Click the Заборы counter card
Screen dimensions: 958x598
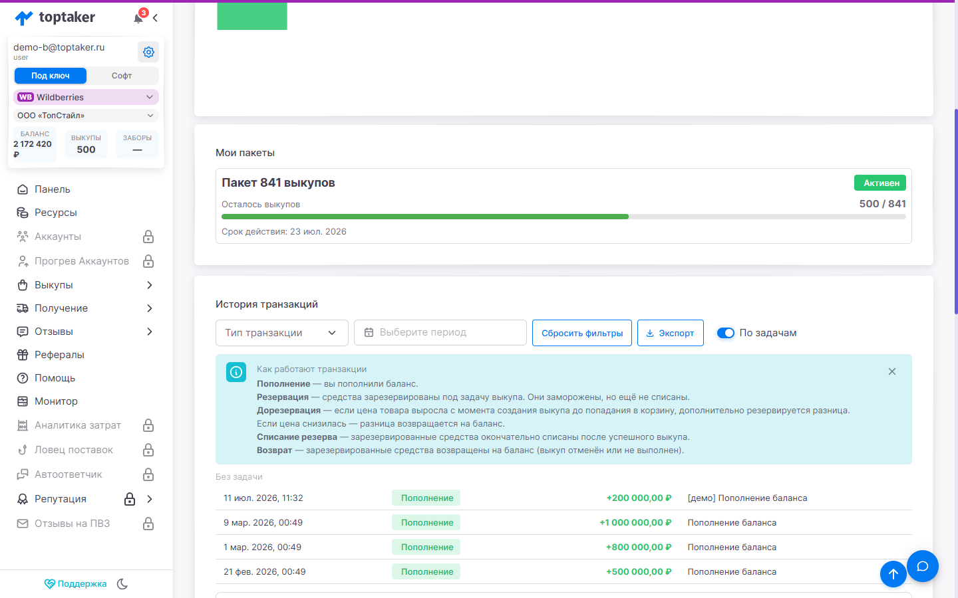[x=137, y=144]
